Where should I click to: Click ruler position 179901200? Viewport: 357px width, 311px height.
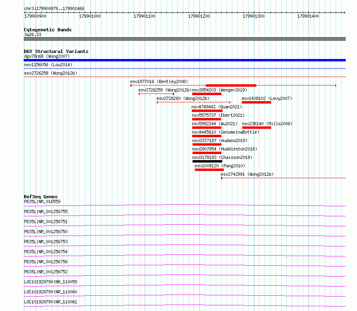click(x=199, y=16)
